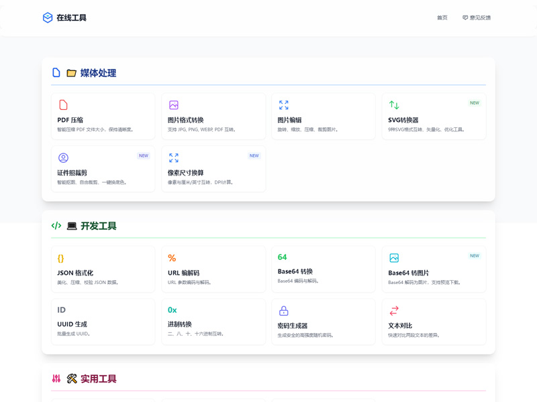Click the user circle icon for 证件照裁剪
The width and height of the screenshot is (537, 402).
pyautogui.click(x=63, y=157)
